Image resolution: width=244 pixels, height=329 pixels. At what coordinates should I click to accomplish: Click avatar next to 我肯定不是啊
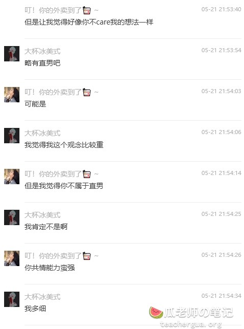point(12,217)
